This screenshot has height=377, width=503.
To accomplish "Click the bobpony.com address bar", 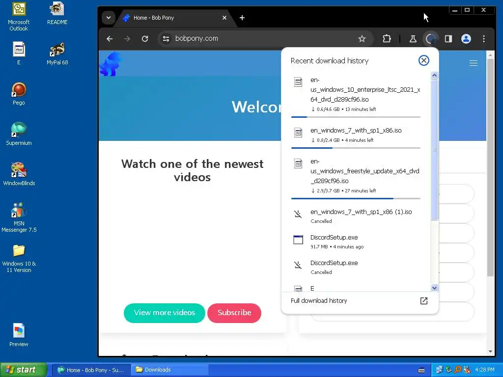I will (265, 39).
